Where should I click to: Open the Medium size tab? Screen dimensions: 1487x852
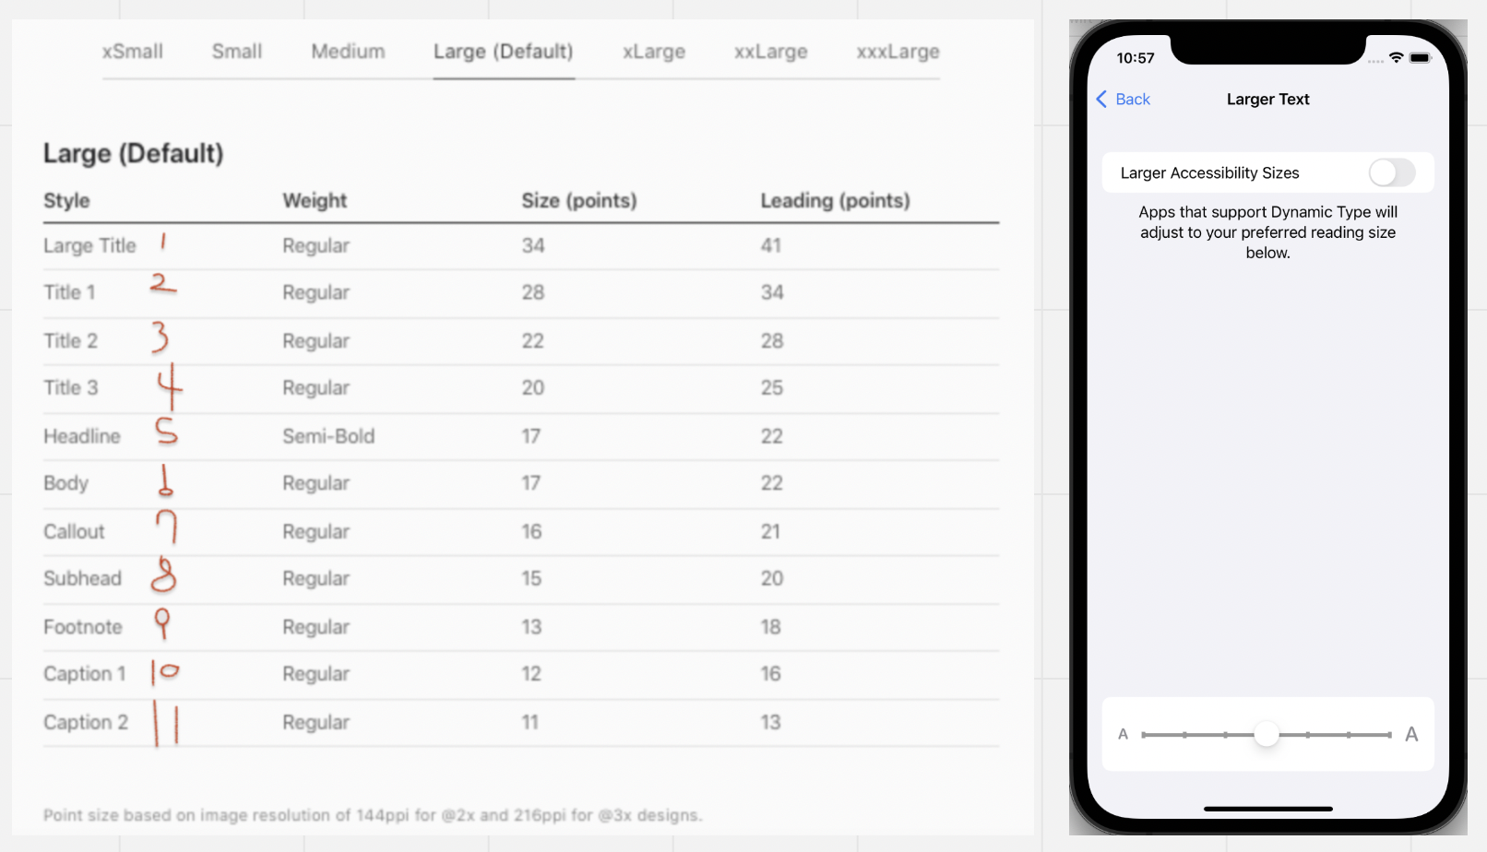click(348, 52)
